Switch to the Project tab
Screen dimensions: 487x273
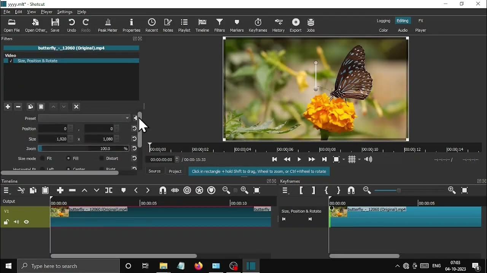pos(175,171)
